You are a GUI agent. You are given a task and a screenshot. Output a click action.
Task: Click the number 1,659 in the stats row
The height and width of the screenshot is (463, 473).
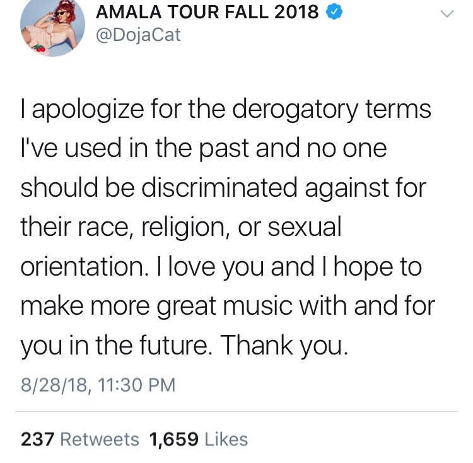174,439
